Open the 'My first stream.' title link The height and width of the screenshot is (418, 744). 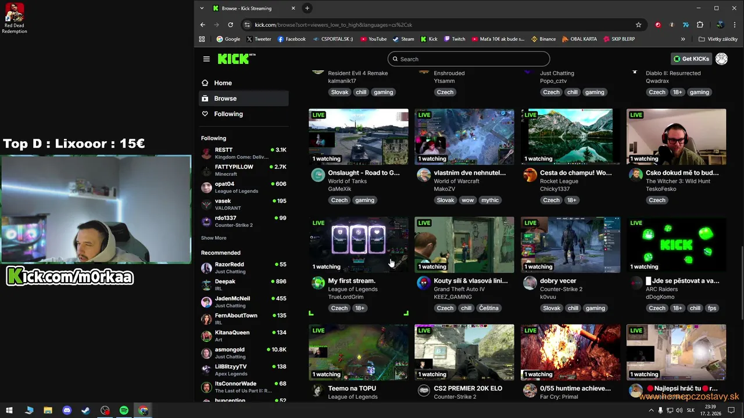[x=352, y=281]
